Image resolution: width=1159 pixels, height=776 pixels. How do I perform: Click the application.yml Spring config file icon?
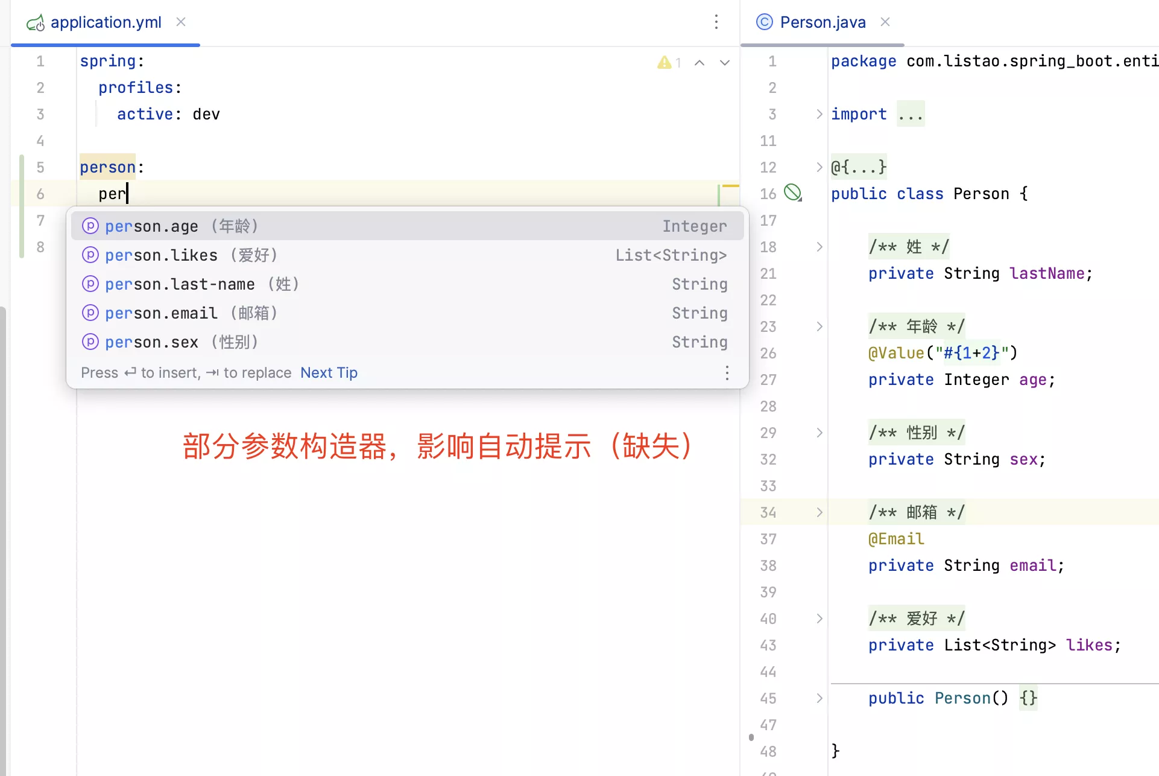36,23
